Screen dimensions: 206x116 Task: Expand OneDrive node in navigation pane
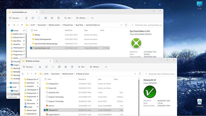coord(8,83)
